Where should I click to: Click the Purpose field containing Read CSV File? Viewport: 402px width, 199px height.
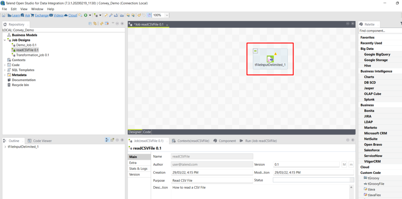tap(212, 180)
